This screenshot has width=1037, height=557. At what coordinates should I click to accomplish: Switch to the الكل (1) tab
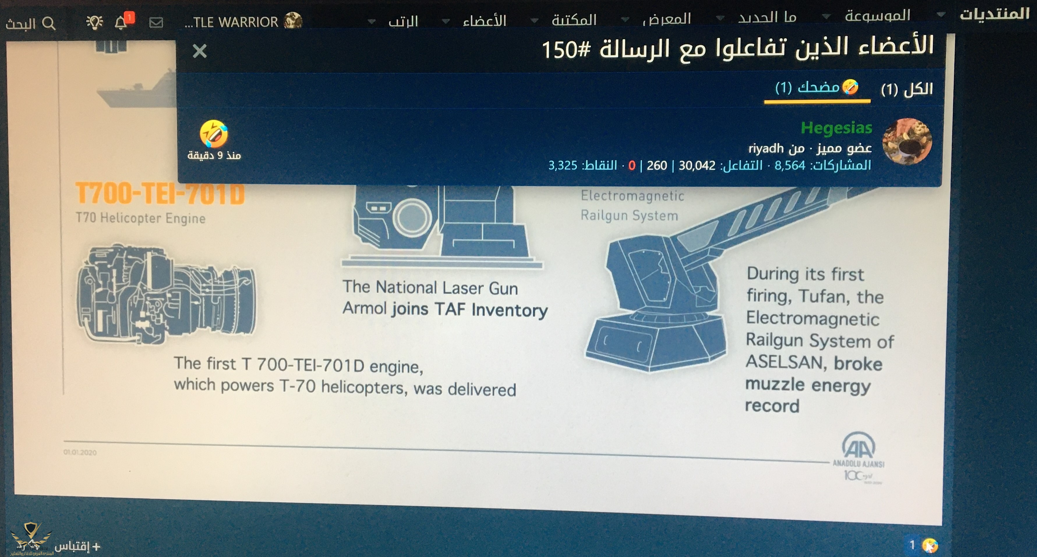coord(907,89)
